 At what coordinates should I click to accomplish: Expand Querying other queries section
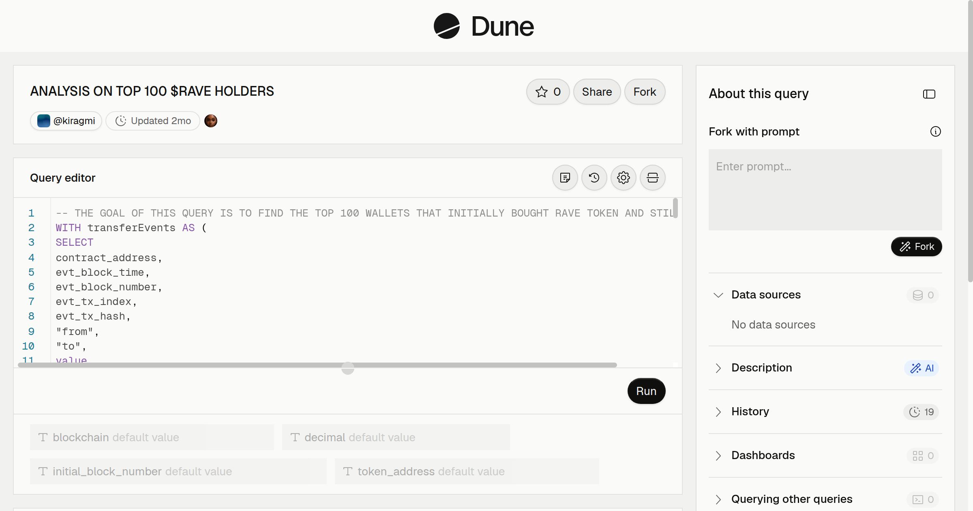click(x=718, y=499)
